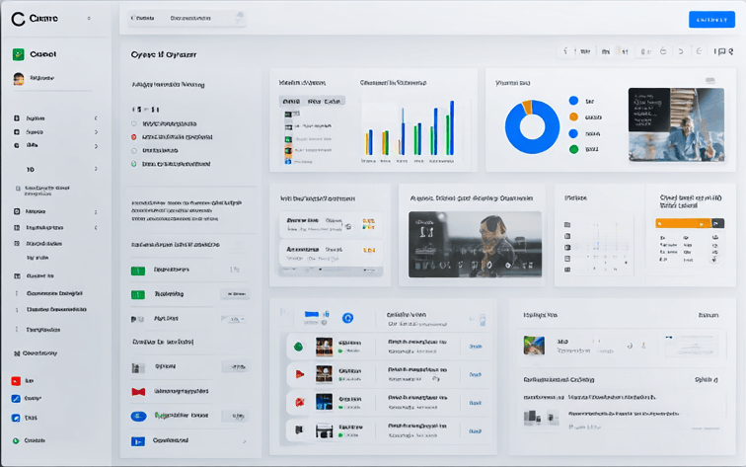Click the orange legend swatch beside the donut chart
Screen dimensions: 746x467
coord(572,117)
